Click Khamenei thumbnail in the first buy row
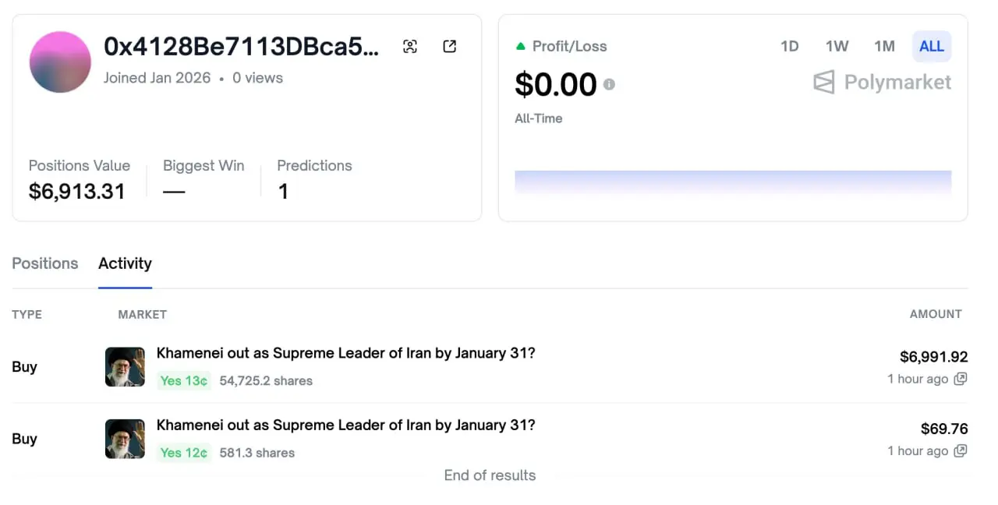This screenshot has width=998, height=505. tap(125, 367)
